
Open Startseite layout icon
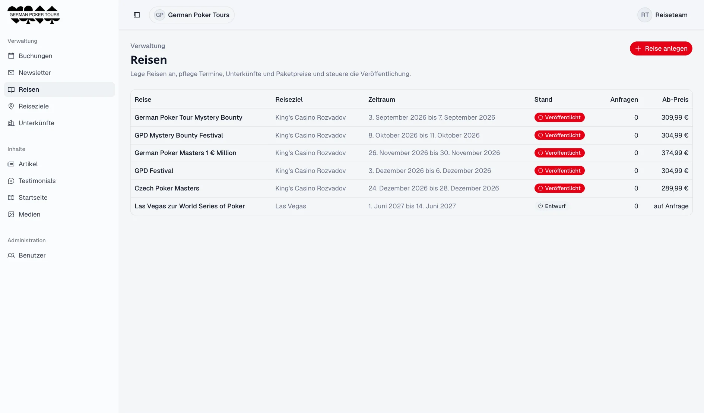click(11, 198)
